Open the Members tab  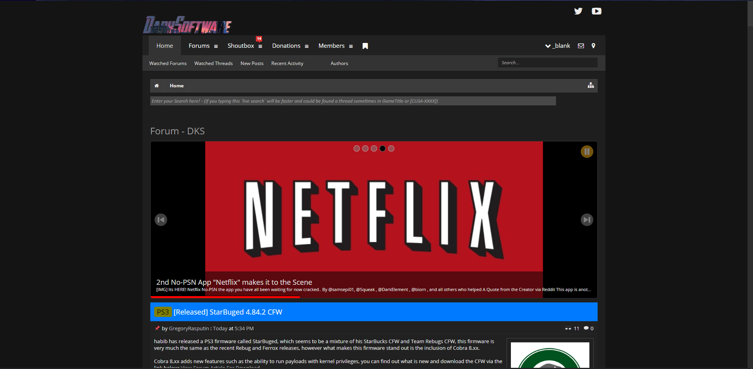click(332, 46)
